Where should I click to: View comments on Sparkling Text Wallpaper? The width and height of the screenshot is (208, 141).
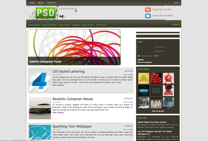128,126
